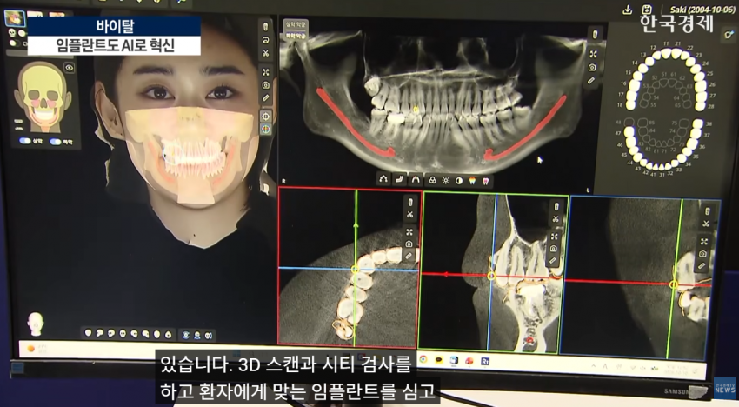
Task: Click the download icon at top right
Action: [x=628, y=10]
